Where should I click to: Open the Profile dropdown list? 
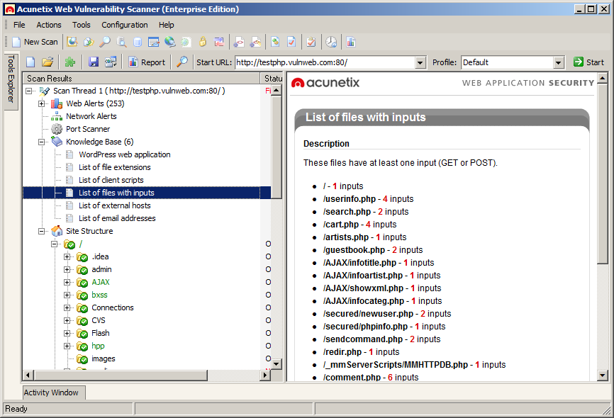[559, 62]
